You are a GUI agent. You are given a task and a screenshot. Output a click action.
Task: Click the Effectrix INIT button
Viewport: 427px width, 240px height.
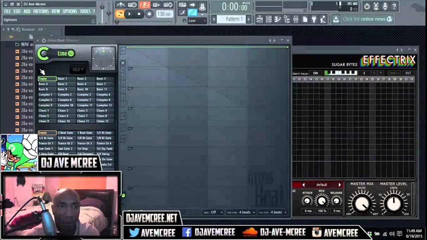pyautogui.click(x=408, y=73)
